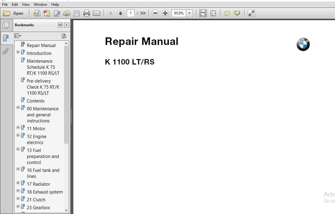Toggle the Bookmarks panel icon
335x214 pixels.
pos(6,38)
